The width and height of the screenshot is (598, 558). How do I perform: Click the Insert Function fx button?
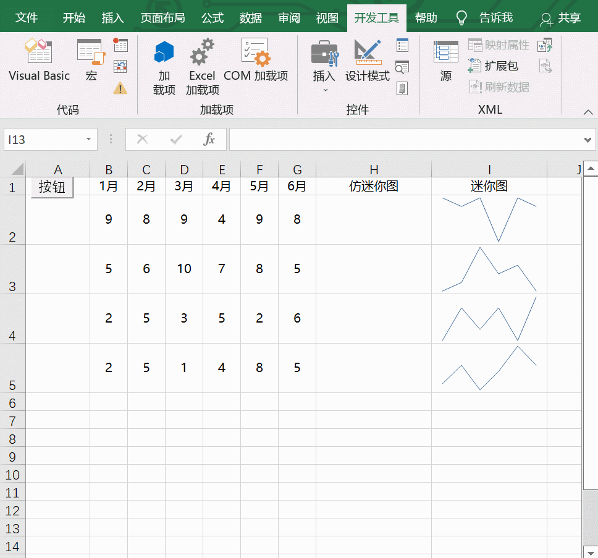[x=209, y=139]
